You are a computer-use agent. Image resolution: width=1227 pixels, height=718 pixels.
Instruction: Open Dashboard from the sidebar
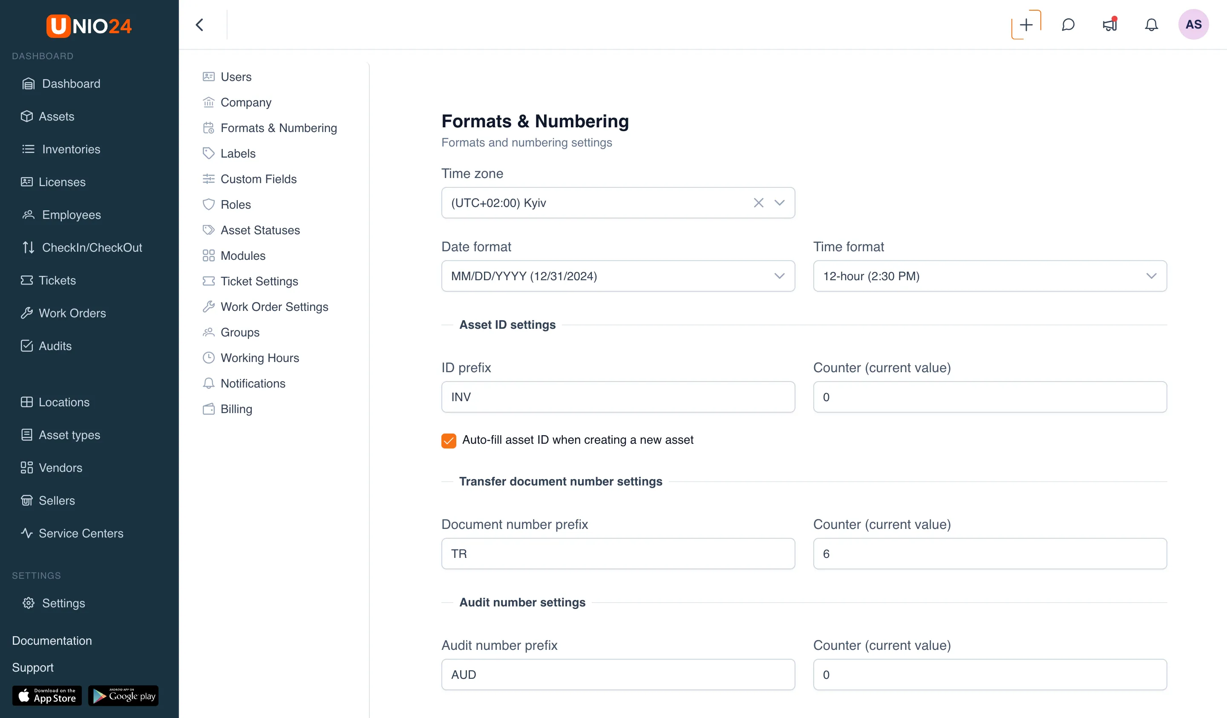coord(61,84)
